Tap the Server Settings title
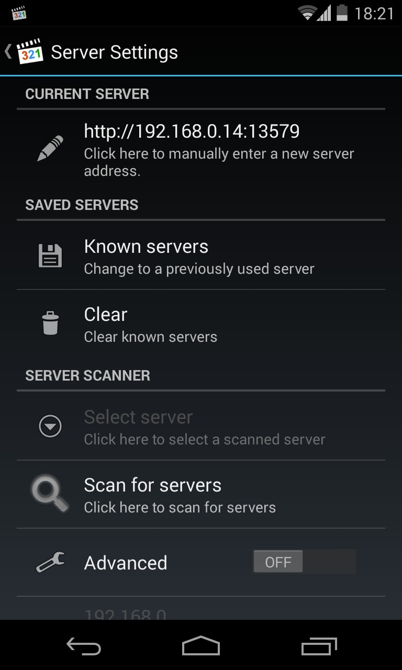Image resolution: width=402 pixels, height=670 pixels. pyautogui.click(x=115, y=52)
